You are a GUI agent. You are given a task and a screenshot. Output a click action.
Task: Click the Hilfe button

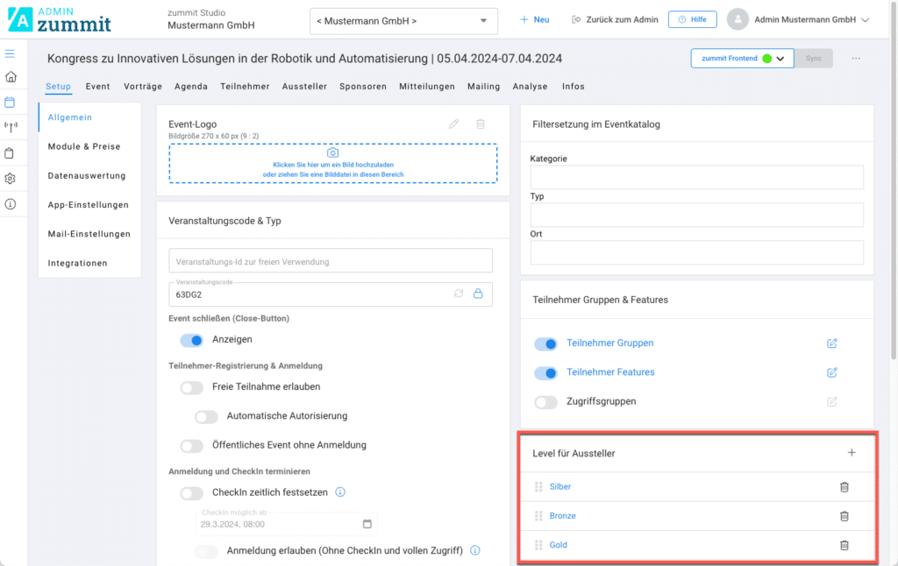pyautogui.click(x=692, y=19)
